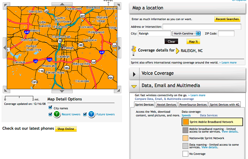Select gray Mobile broadband roaming swatch

point(185,130)
